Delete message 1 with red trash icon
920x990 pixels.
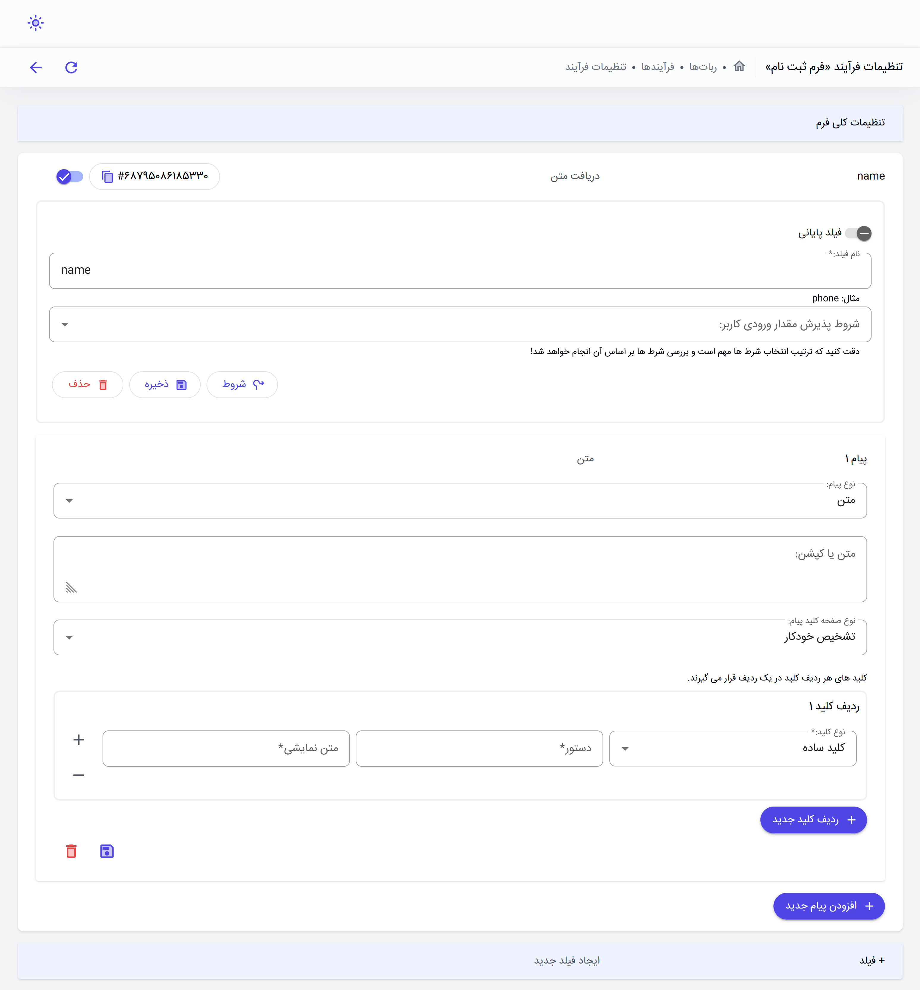tap(71, 851)
